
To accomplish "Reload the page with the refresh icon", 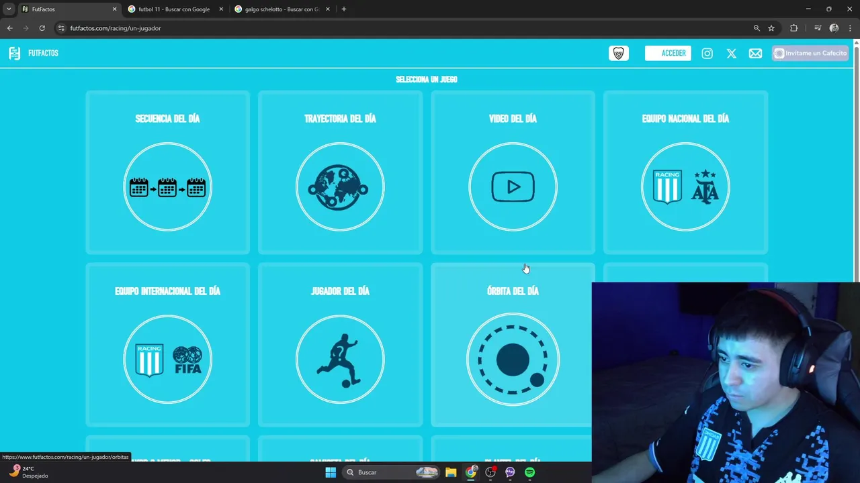I will pyautogui.click(x=42, y=28).
